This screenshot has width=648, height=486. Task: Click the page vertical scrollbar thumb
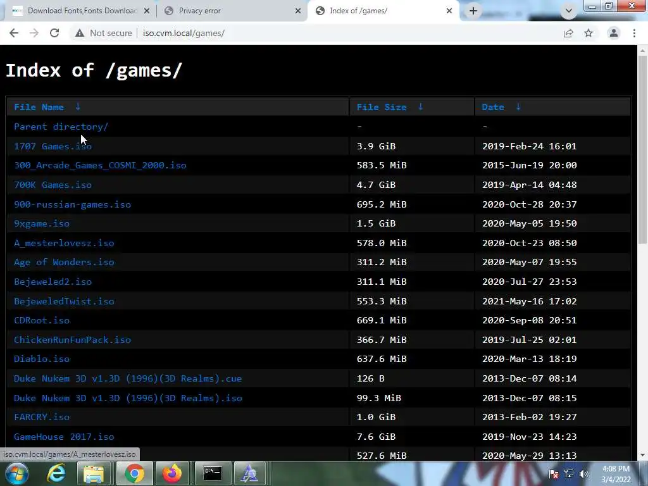point(643,149)
